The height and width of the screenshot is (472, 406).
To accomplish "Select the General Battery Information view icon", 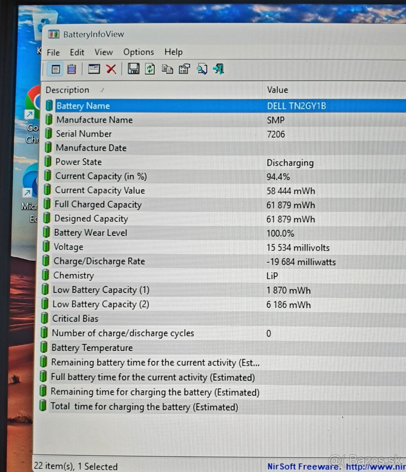I will tap(55, 69).
